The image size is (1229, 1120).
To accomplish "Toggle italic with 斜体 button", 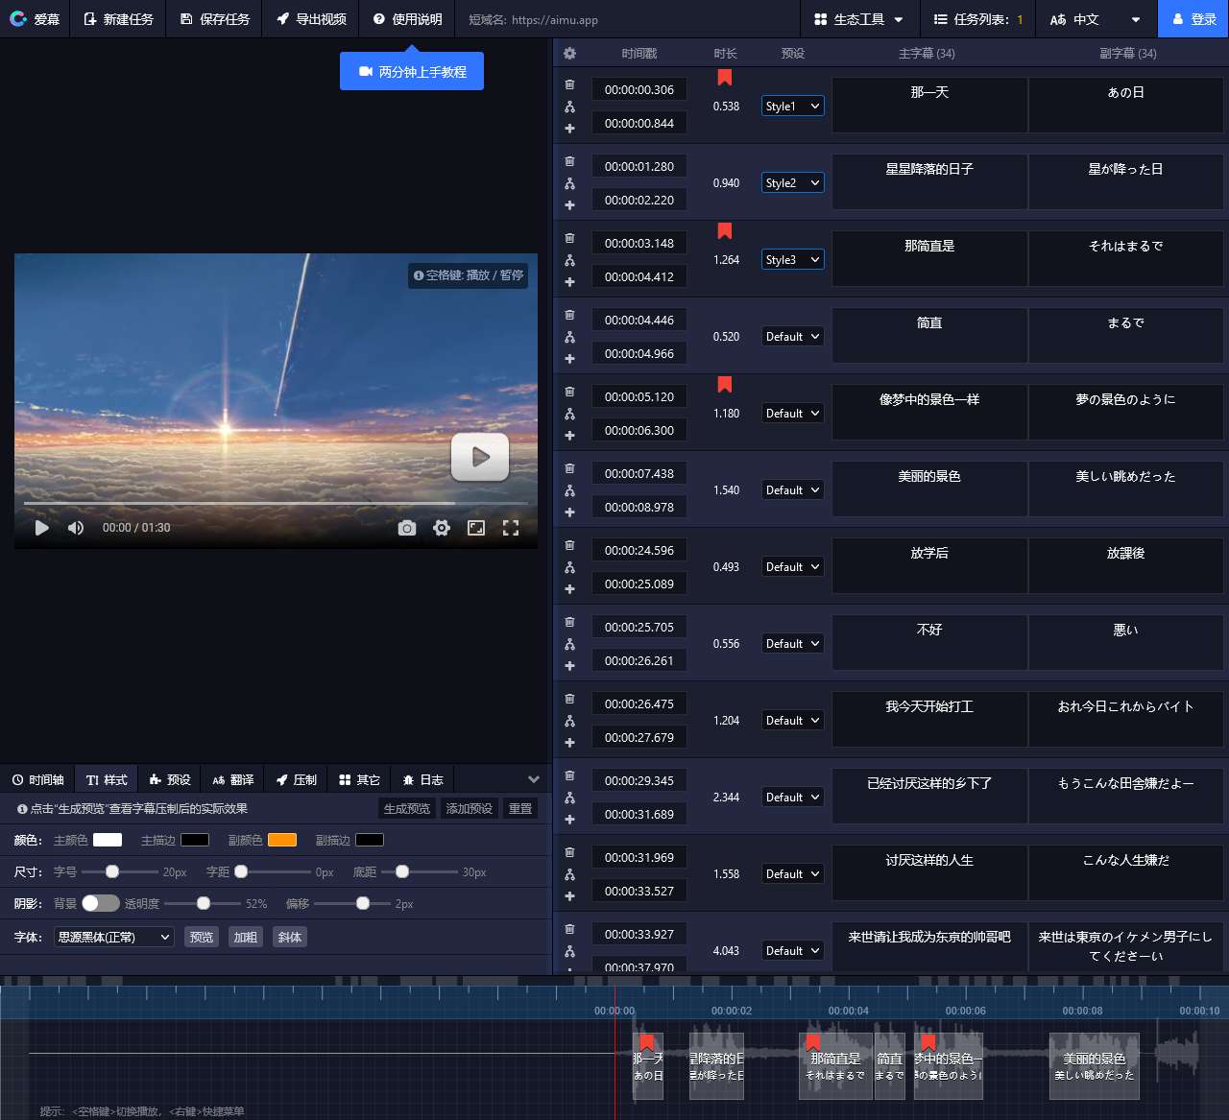I will pos(289,937).
